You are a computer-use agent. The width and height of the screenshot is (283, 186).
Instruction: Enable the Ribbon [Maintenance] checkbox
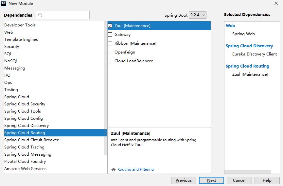[x=110, y=43]
